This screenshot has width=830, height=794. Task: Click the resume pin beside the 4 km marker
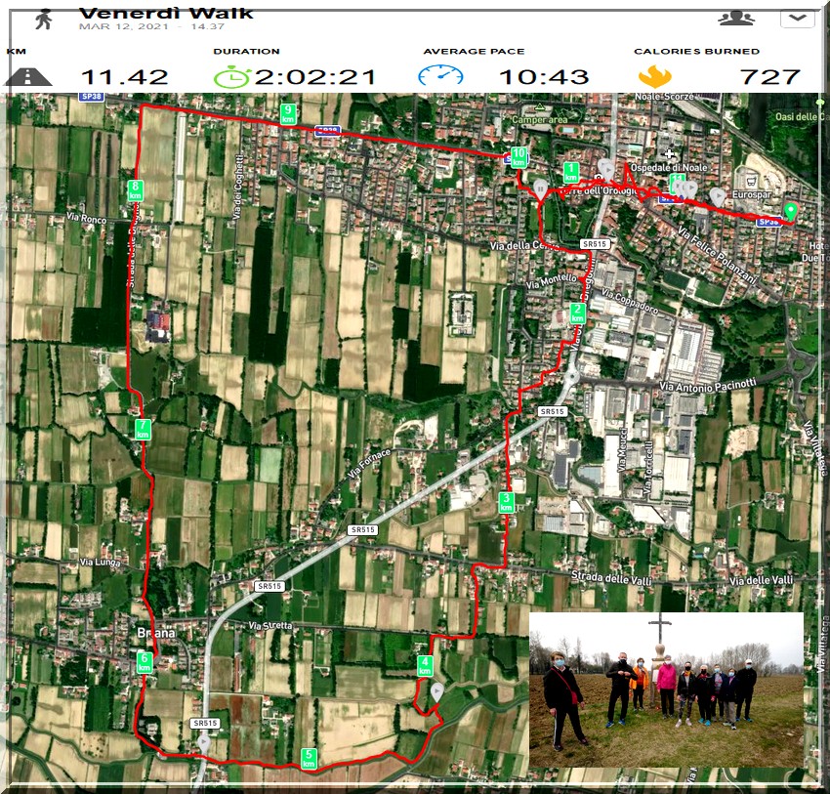click(x=436, y=692)
